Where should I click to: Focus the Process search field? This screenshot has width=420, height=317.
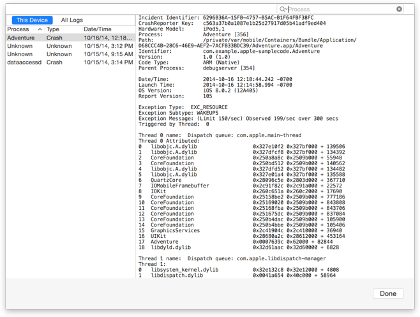pyautogui.click(x=340, y=10)
